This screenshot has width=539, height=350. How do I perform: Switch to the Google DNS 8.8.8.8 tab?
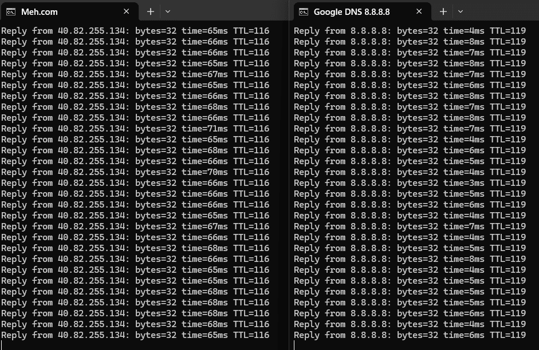click(361, 11)
